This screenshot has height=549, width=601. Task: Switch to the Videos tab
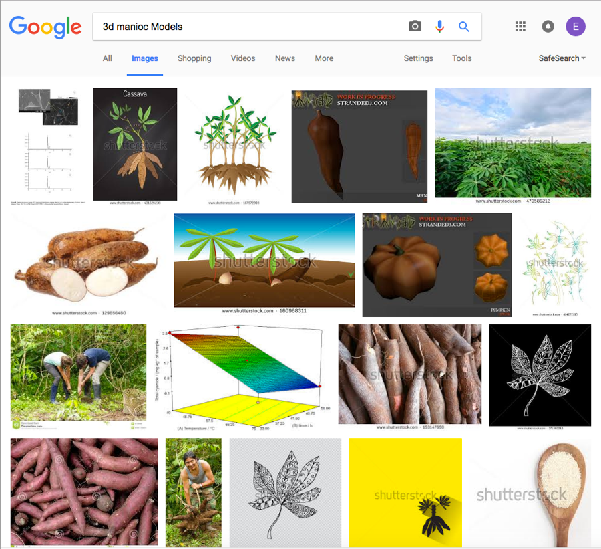[243, 58]
